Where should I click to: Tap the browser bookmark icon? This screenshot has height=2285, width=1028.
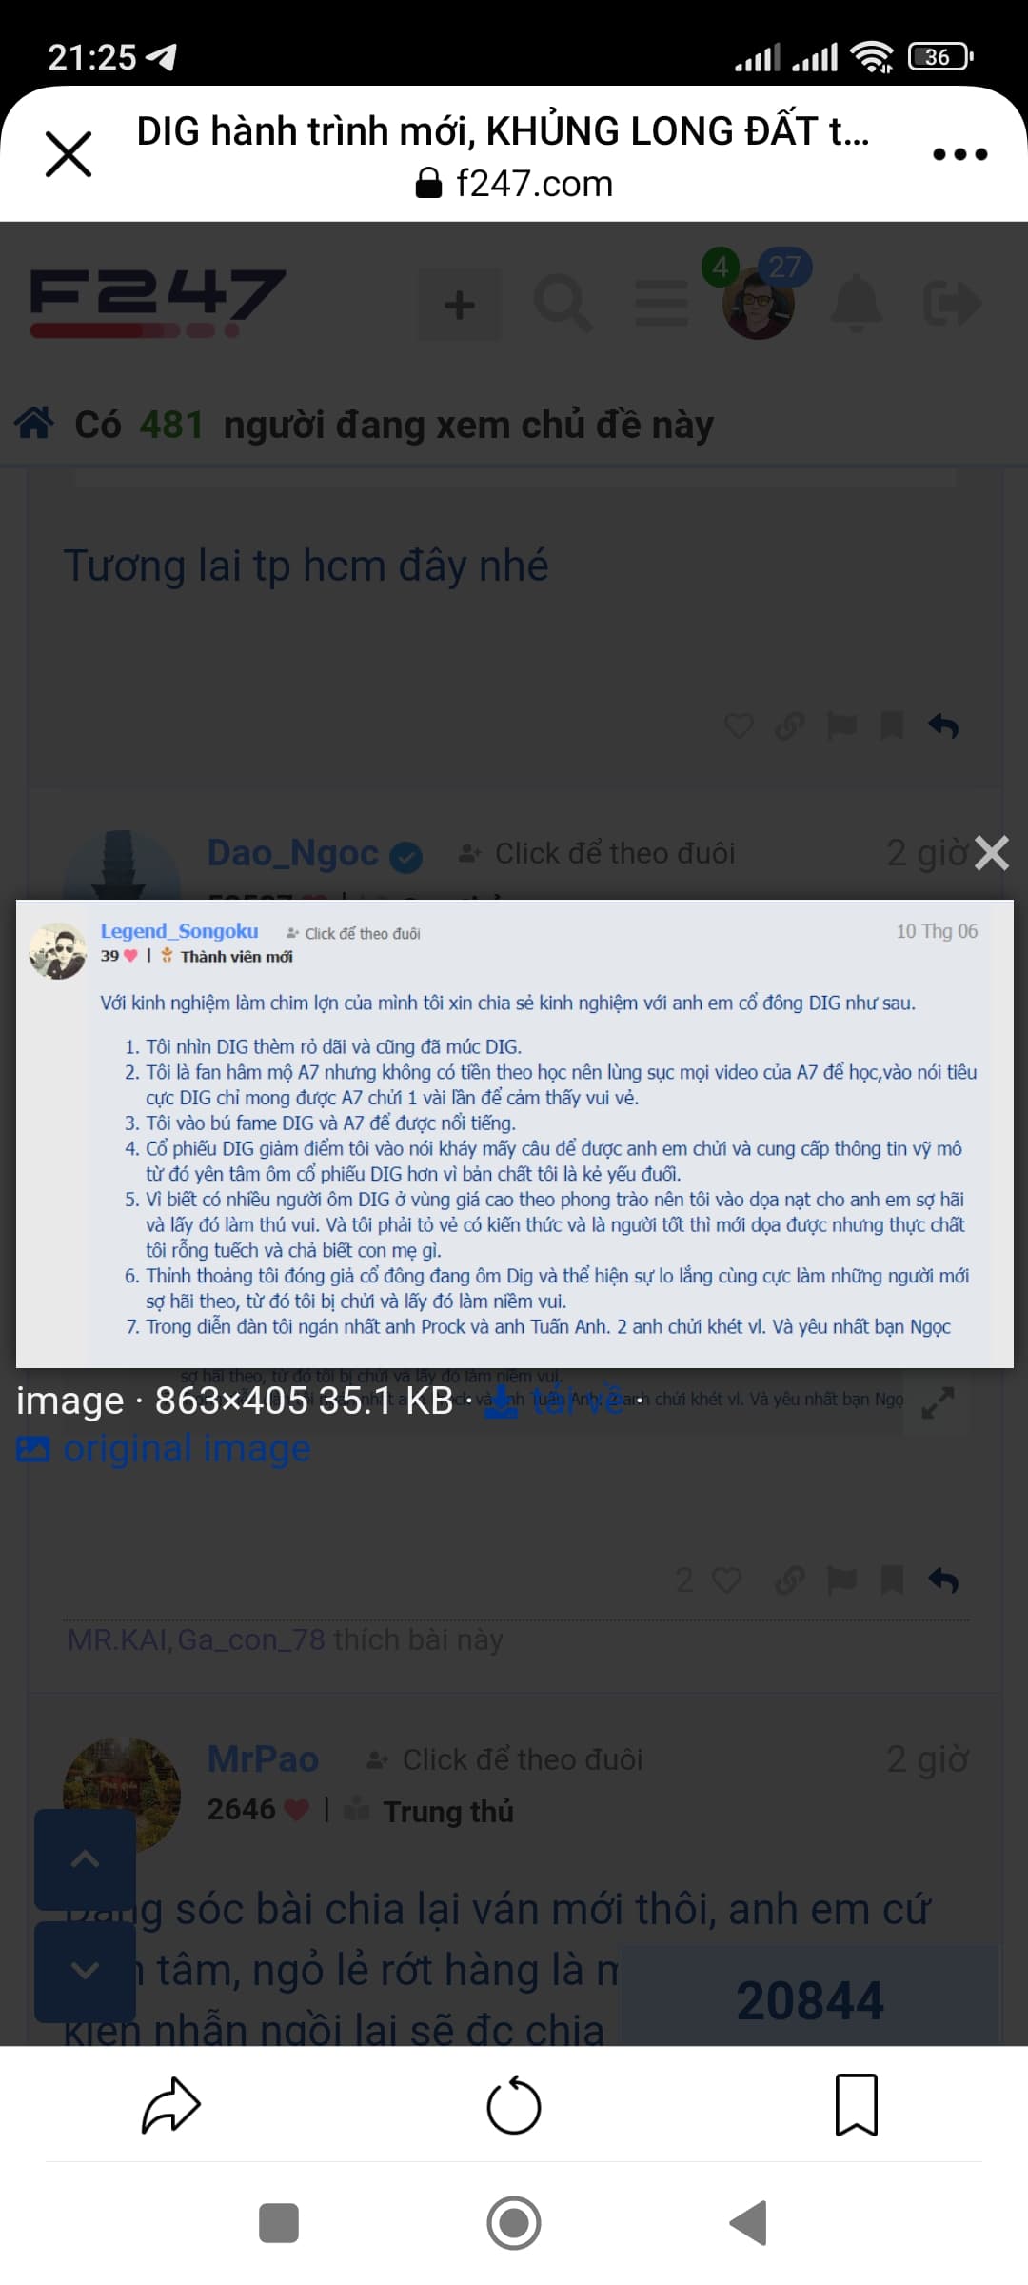coord(856,2105)
